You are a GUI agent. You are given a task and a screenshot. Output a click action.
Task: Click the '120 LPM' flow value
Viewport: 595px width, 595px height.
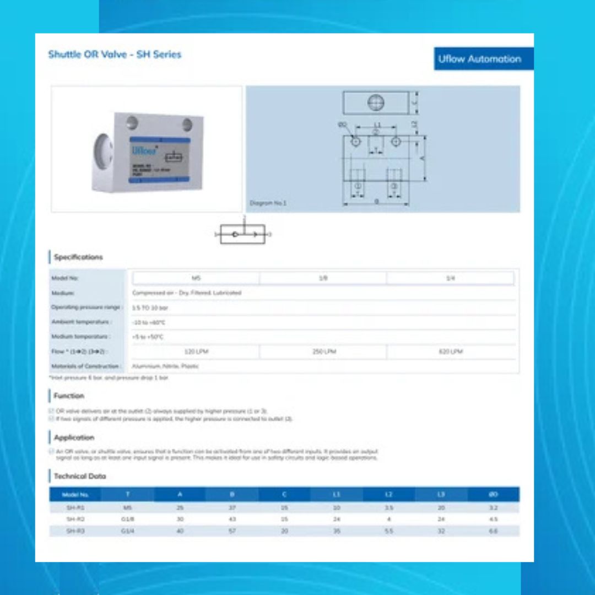196,351
